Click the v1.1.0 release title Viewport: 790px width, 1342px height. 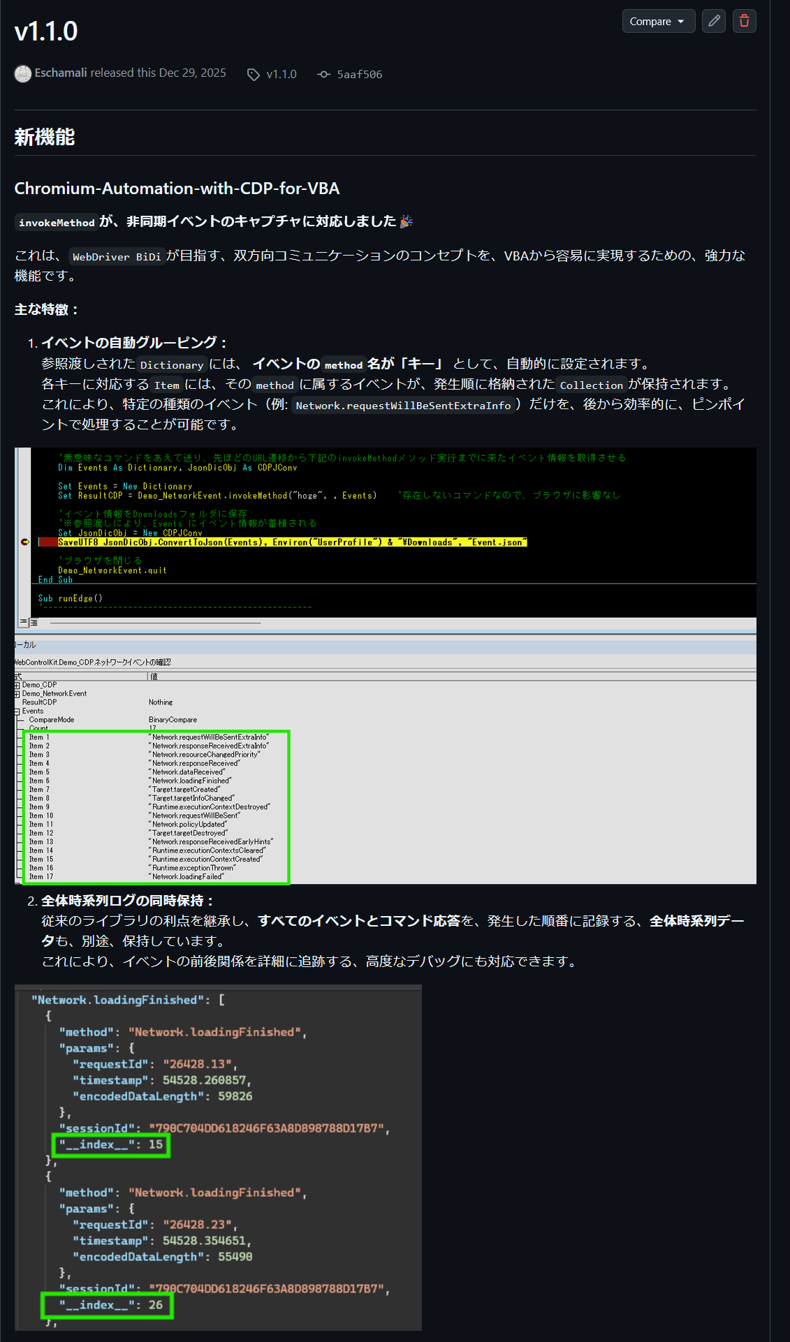point(46,31)
